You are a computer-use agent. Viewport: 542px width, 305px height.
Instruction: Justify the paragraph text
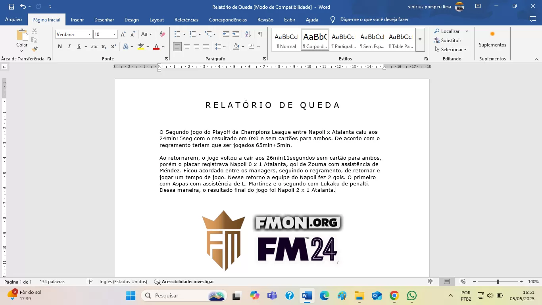pyautogui.click(x=206, y=46)
